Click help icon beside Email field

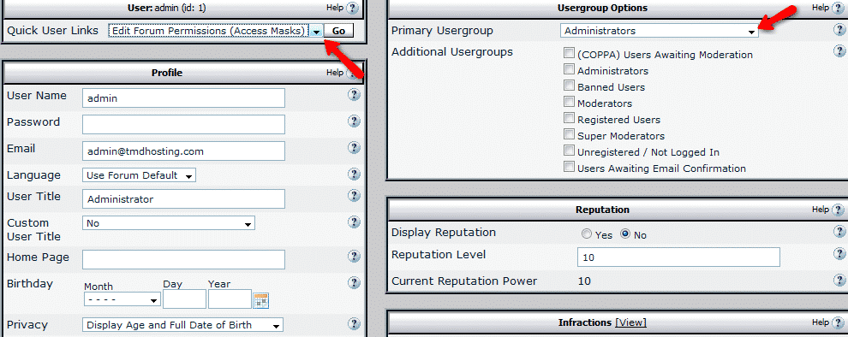[354, 147]
